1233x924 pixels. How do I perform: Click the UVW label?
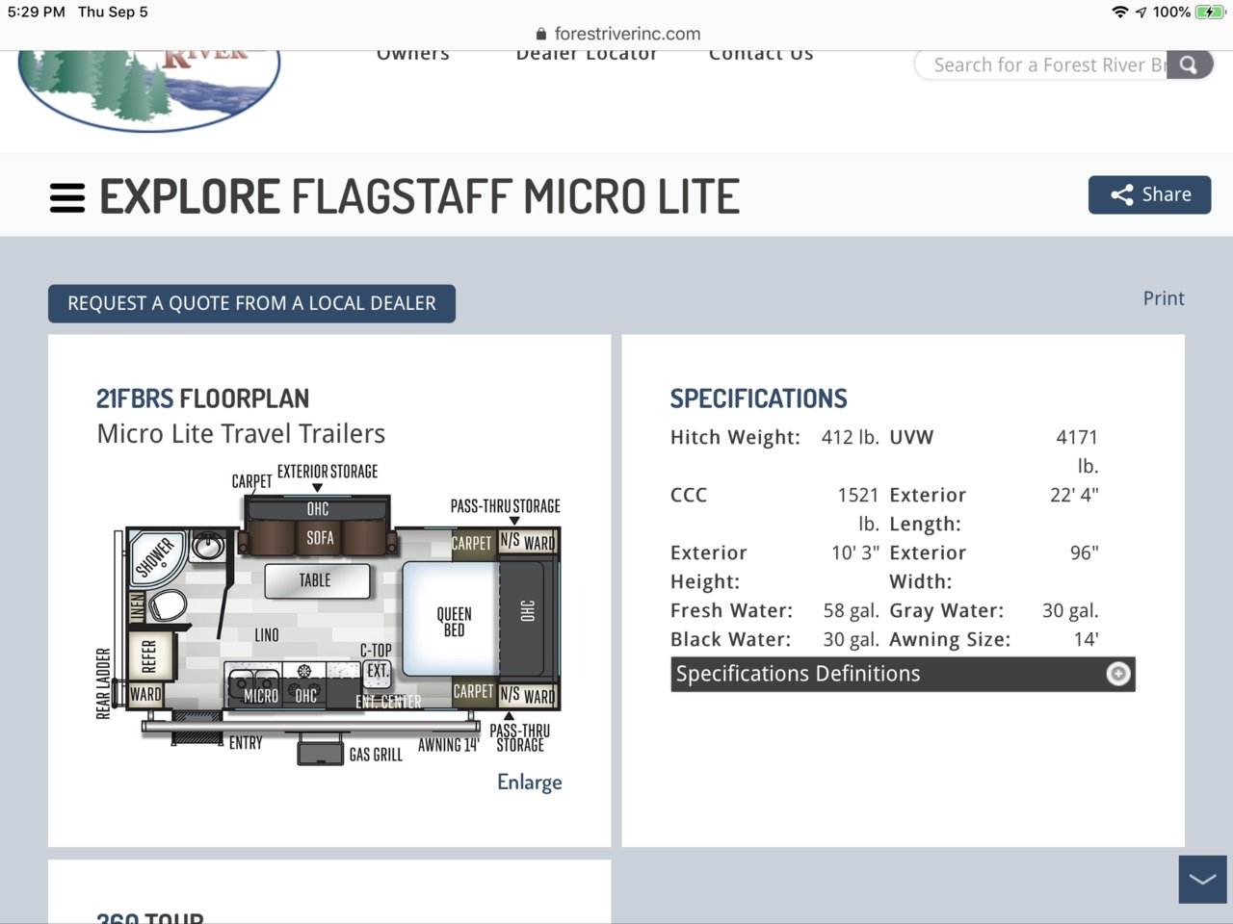click(911, 437)
